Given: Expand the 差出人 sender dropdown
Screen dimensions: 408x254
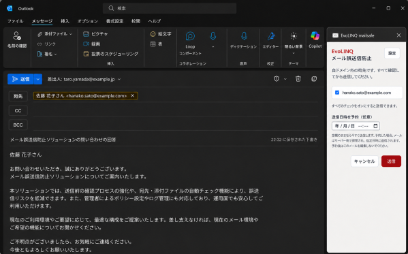Looking at the screenshot, I should (x=119, y=79).
